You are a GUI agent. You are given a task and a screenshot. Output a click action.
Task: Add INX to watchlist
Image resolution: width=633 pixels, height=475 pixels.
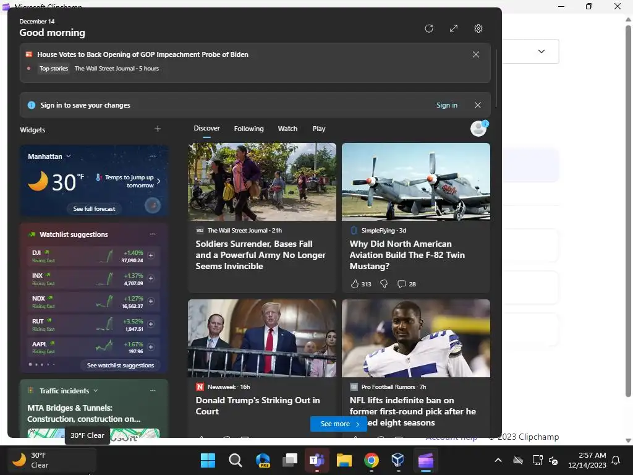[x=151, y=278]
